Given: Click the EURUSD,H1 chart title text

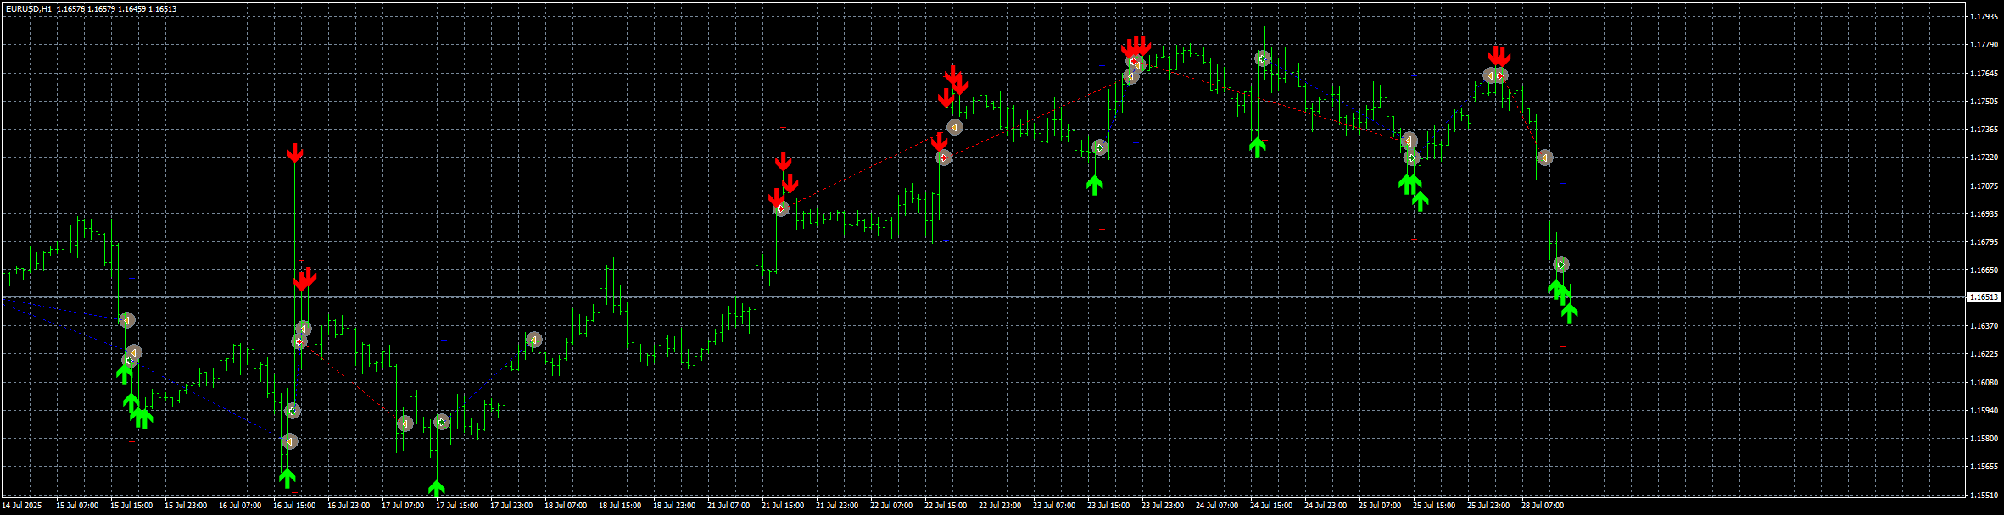Looking at the screenshot, I should (28, 8).
